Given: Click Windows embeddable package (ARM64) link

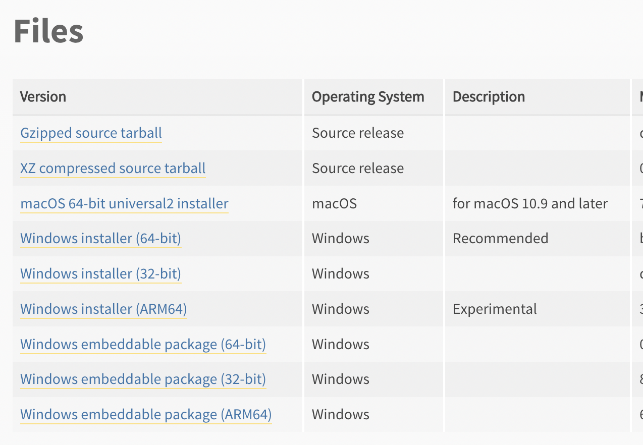Looking at the screenshot, I should point(146,414).
